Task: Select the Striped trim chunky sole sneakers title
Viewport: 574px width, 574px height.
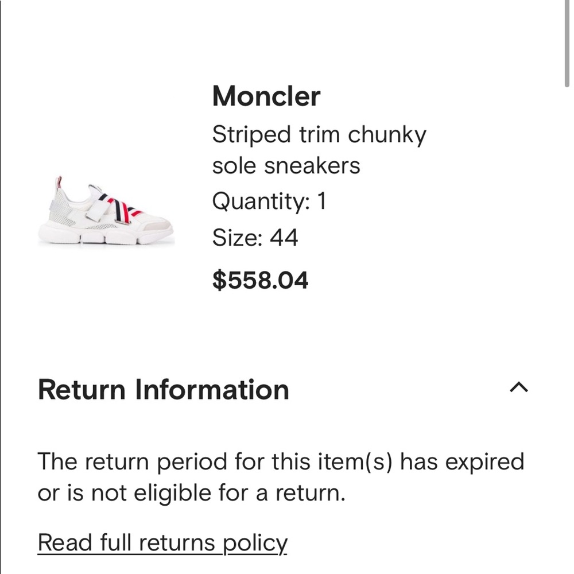Action: 319,149
